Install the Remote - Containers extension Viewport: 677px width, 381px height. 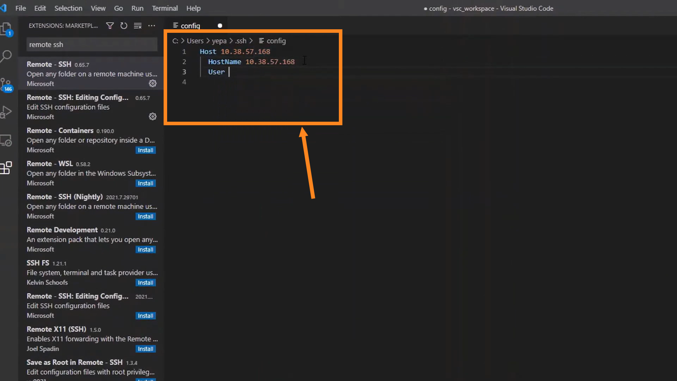145,150
